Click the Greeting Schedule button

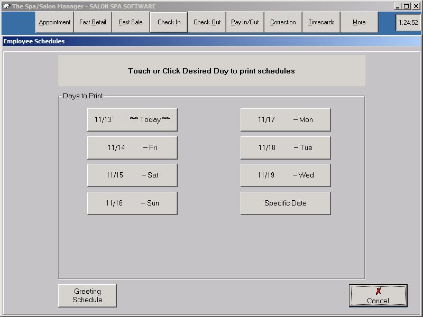point(87,296)
